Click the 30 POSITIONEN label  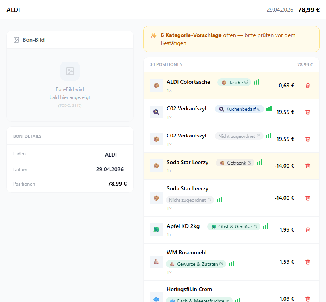[x=166, y=64]
